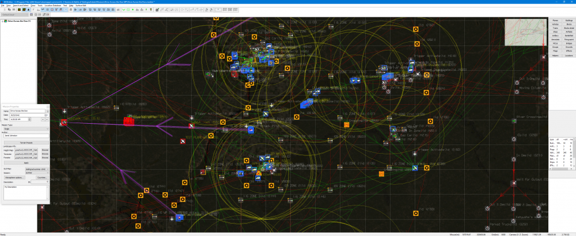Select the In 0ms timer icon
This screenshot has width=576, height=236.
[x=513, y=159]
